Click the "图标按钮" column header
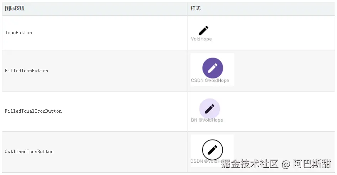Viewport: 337px width, 175px height. tap(15, 8)
